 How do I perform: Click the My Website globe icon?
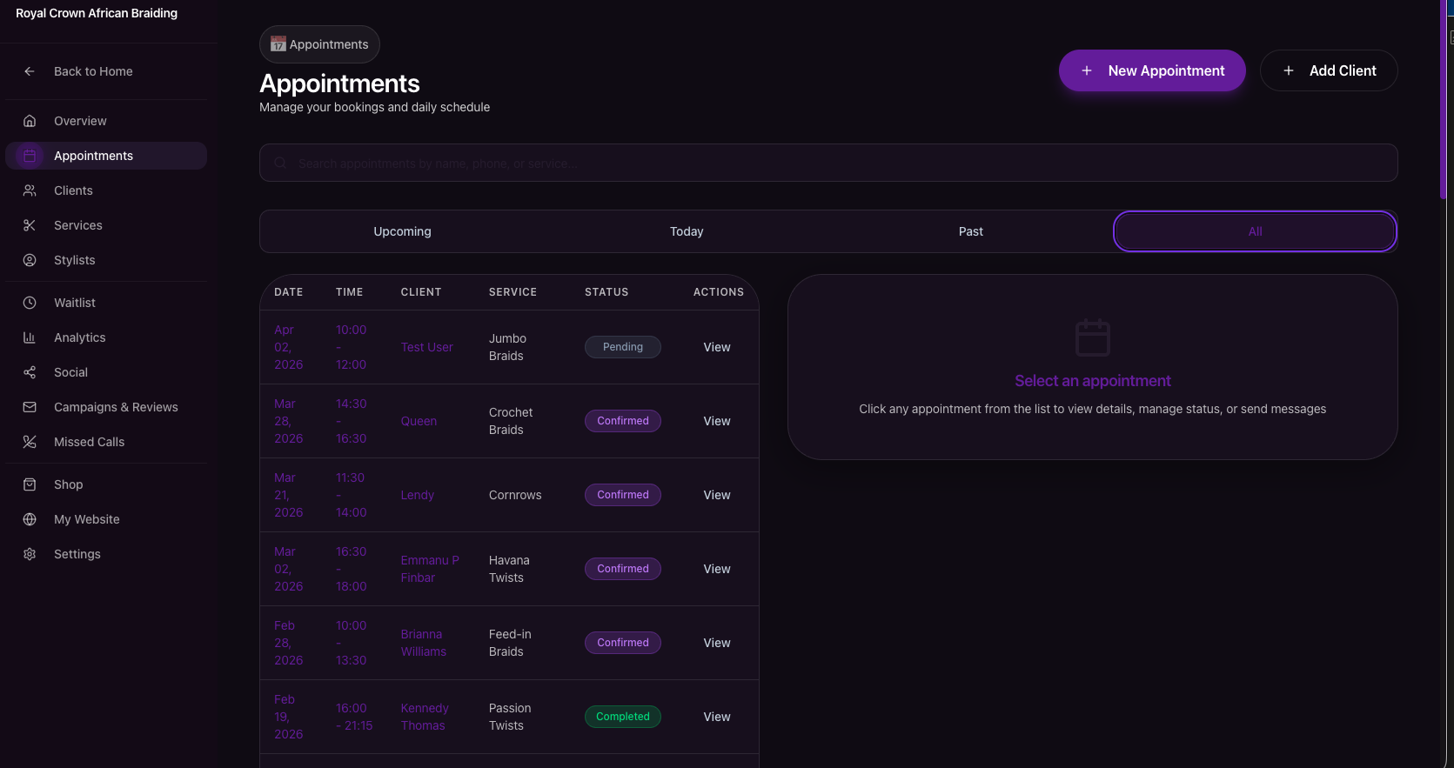point(30,519)
